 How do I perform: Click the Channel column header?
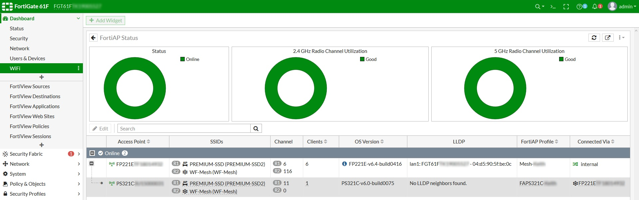[284, 142]
